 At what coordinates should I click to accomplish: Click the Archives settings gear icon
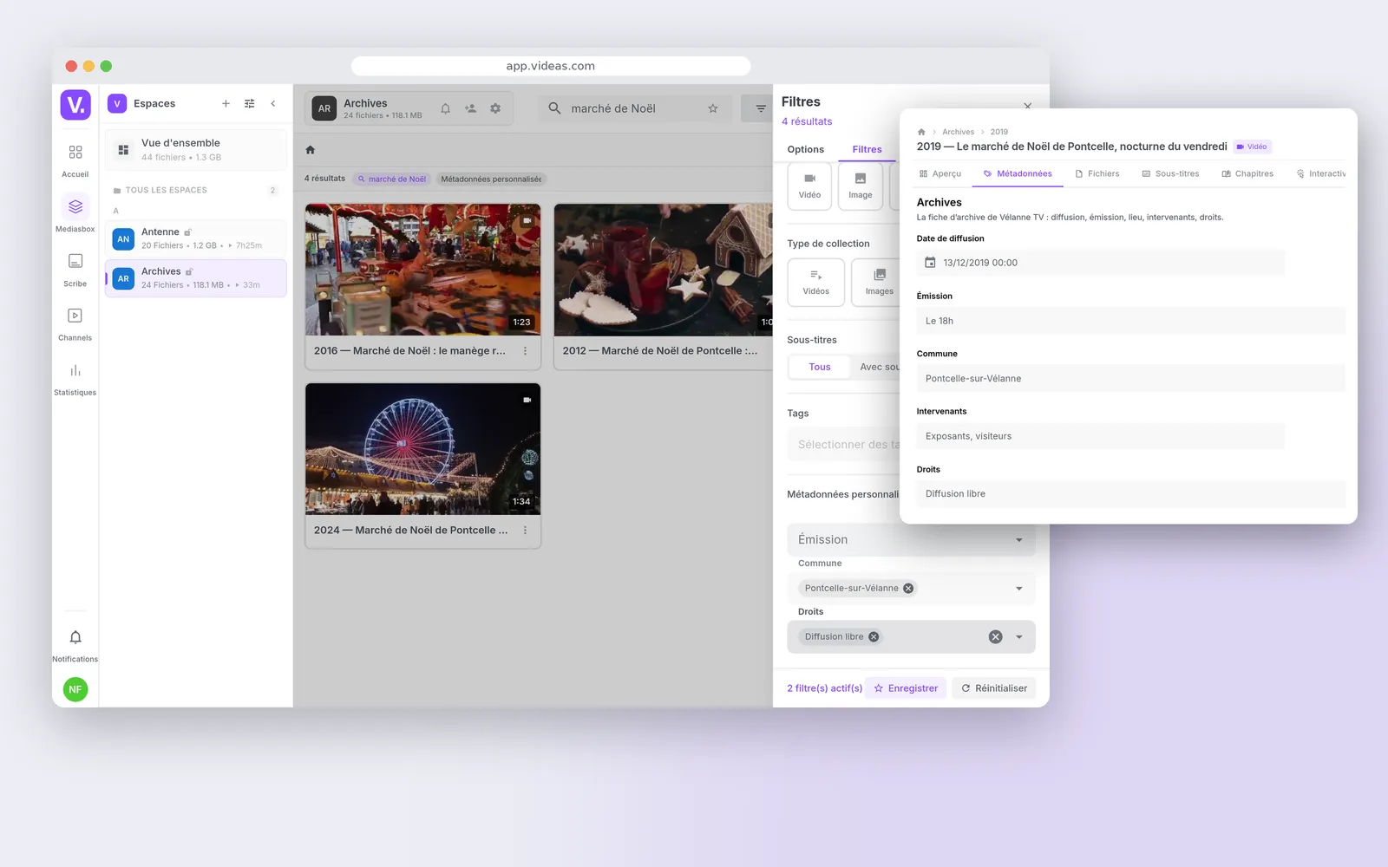click(495, 108)
